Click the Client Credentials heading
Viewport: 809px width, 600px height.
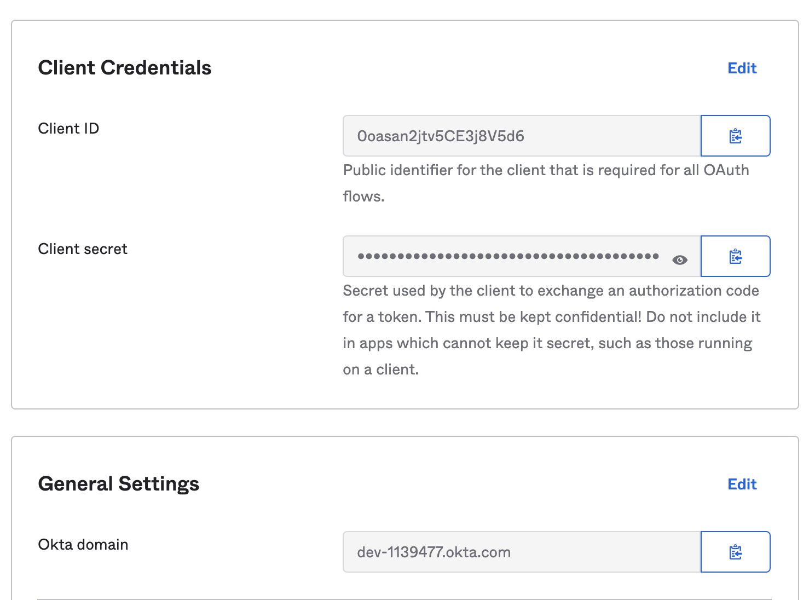click(x=124, y=68)
